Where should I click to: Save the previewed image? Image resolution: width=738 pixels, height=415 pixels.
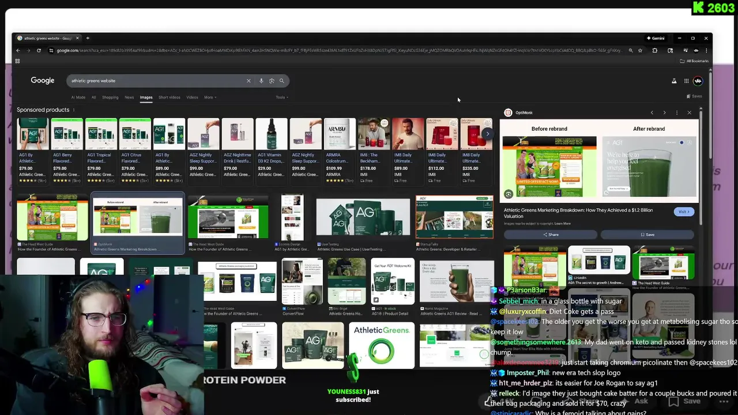(647, 235)
